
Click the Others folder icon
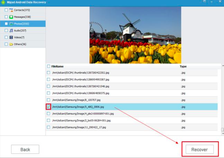pyautogui.click(x=11, y=44)
